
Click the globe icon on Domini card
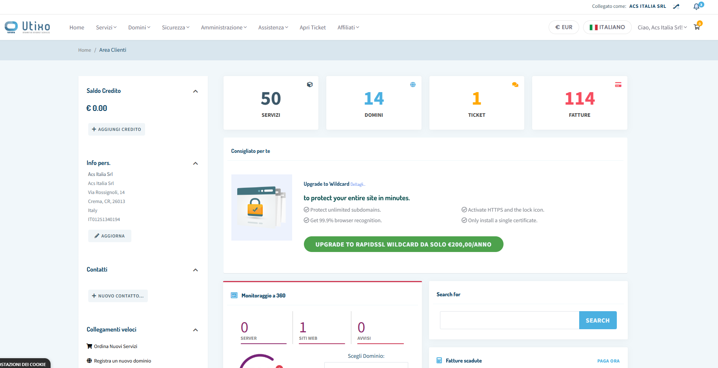tap(413, 85)
